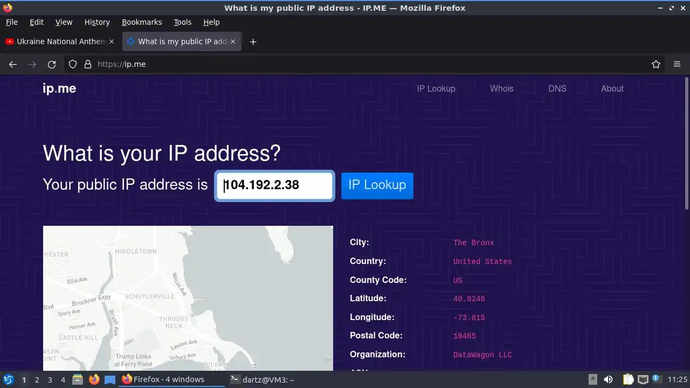Image resolution: width=690 pixels, height=388 pixels.
Task: Open the network connection tray icon
Action: (x=643, y=379)
